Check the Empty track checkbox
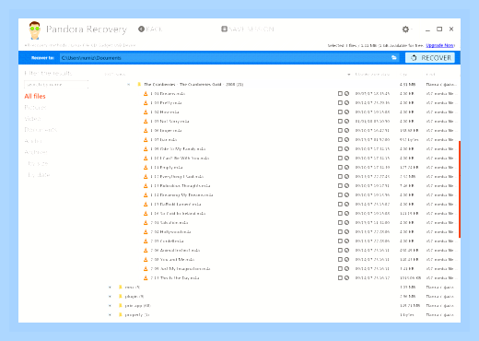 point(340,168)
